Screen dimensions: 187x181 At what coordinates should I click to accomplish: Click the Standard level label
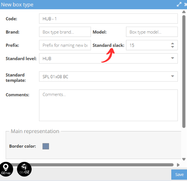point(21,59)
